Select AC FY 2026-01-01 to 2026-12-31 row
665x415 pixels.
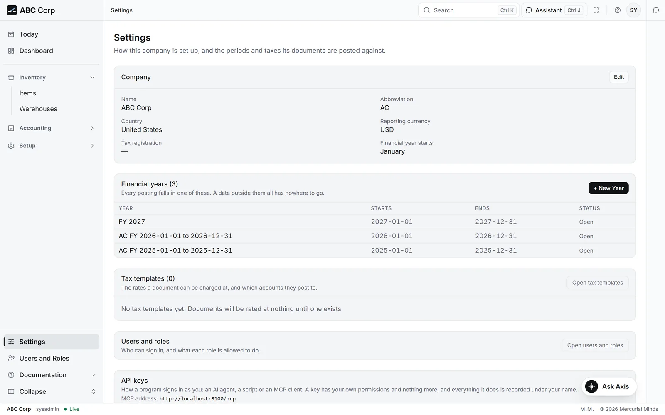375,236
